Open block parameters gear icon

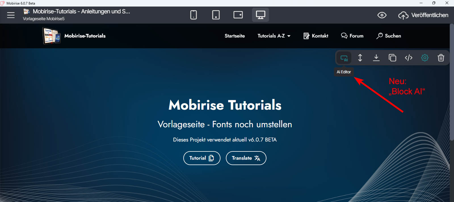click(425, 58)
